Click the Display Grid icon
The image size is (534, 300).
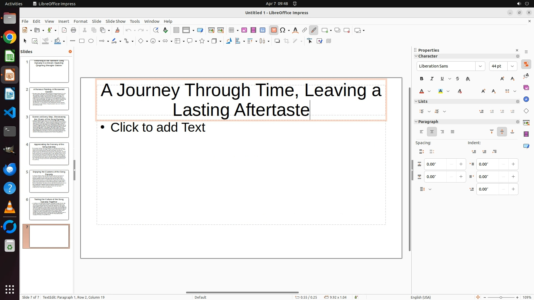[x=176, y=30]
